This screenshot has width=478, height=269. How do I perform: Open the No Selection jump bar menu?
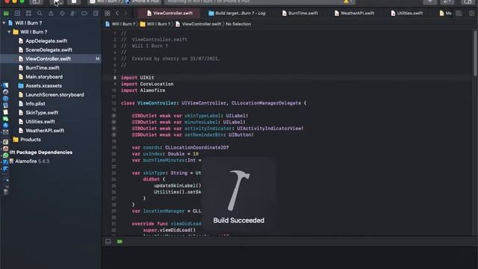tap(238, 24)
